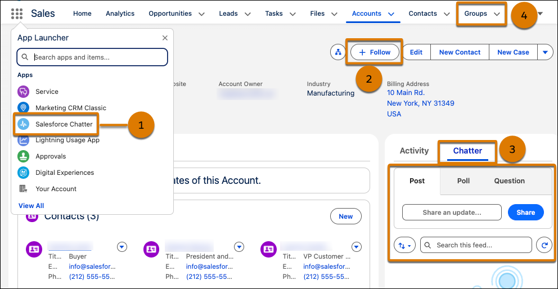
Task: Click the Share button
Action: (525, 213)
